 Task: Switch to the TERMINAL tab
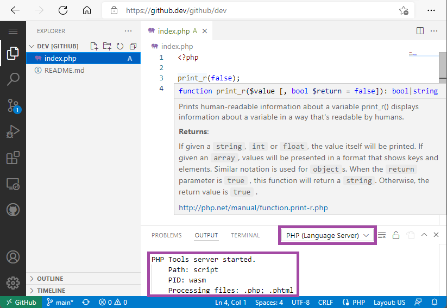[x=245, y=235]
